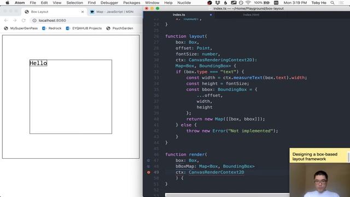Open the Redrock bookmark
The height and width of the screenshot is (197, 350).
coord(52,28)
